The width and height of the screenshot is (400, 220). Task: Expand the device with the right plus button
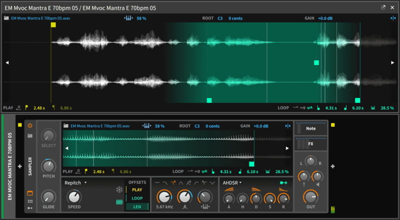[333, 166]
